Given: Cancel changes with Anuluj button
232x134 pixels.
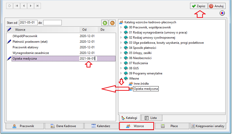Looking at the screenshot, I should [217, 6].
